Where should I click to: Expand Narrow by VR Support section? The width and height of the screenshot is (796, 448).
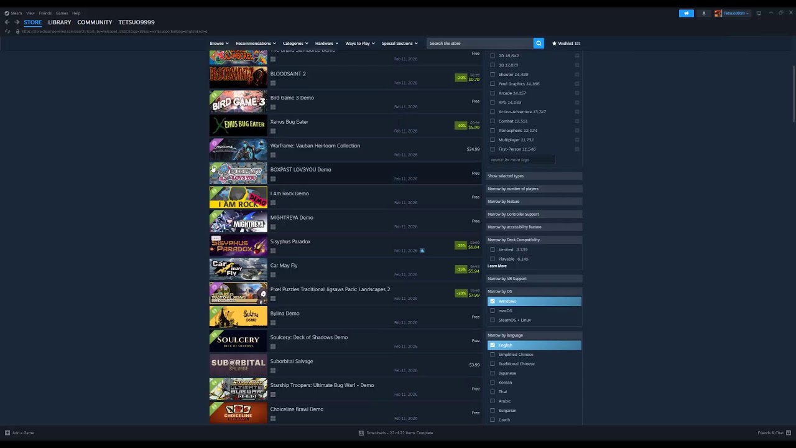534,279
